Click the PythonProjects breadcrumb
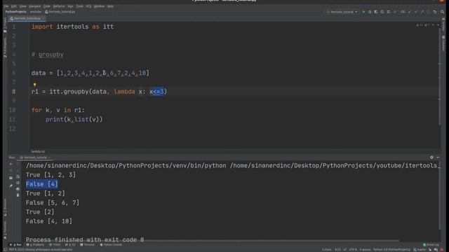This screenshot has width=449, height=252. click(15, 12)
